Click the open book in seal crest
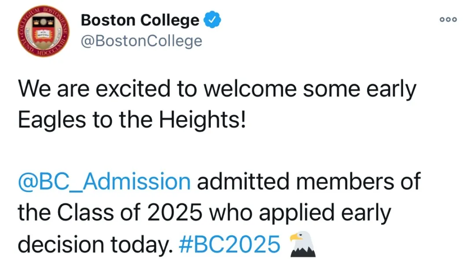Screen dimensions: 475x259 click(x=44, y=34)
